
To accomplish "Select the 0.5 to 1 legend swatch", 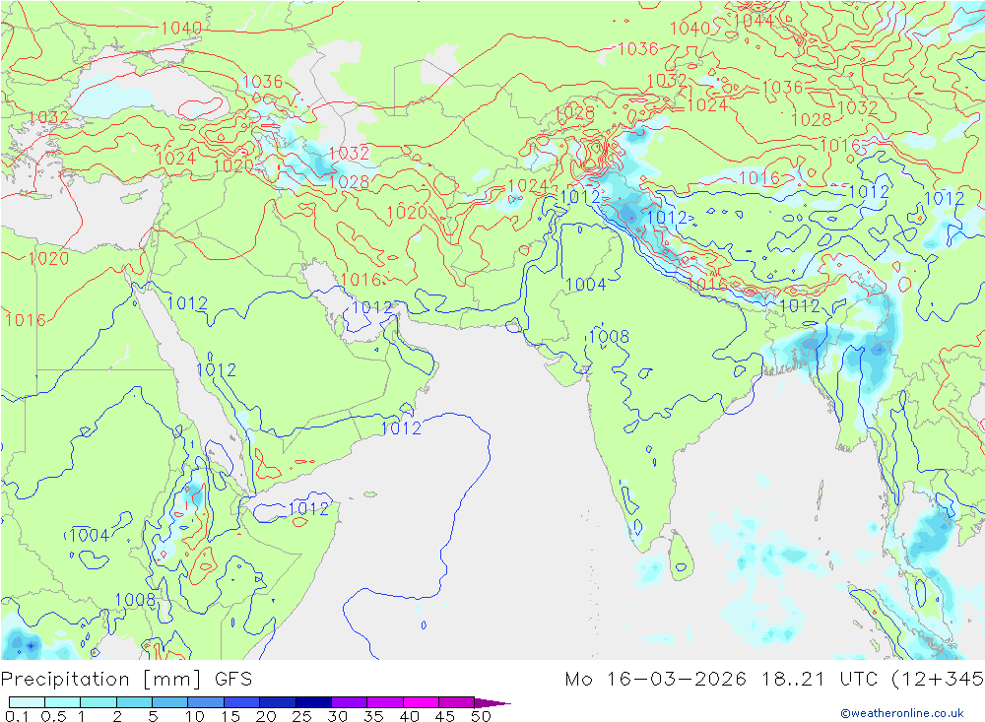I will click(x=63, y=702).
